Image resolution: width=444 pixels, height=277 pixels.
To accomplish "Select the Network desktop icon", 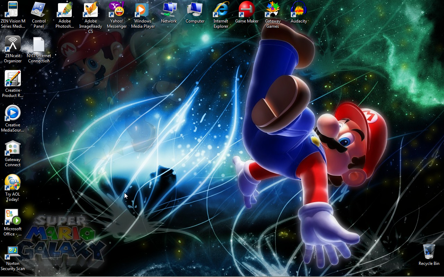I will coord(169,10).
